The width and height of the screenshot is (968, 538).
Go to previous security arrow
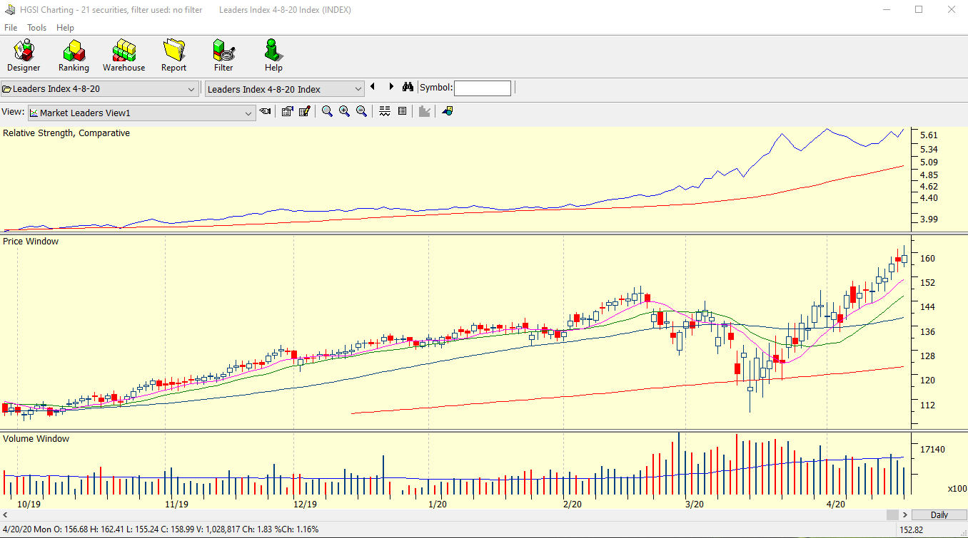point(373,87)
